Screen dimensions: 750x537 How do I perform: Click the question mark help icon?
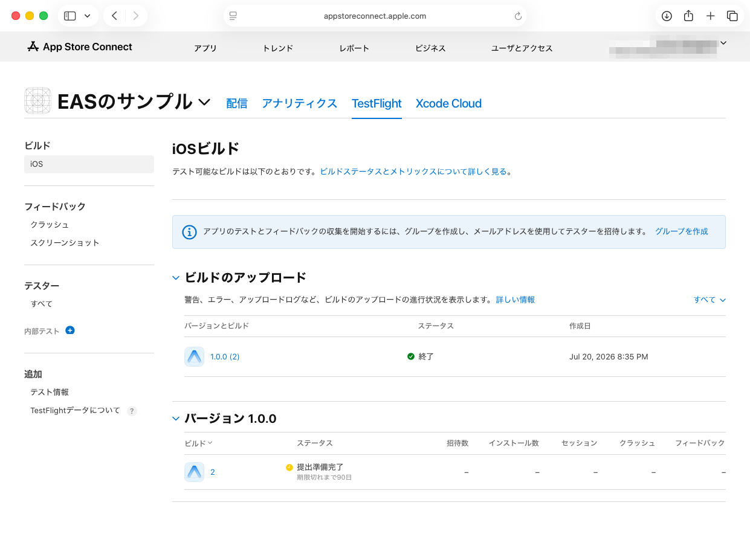pyautogui.click(x=132, y=411)
